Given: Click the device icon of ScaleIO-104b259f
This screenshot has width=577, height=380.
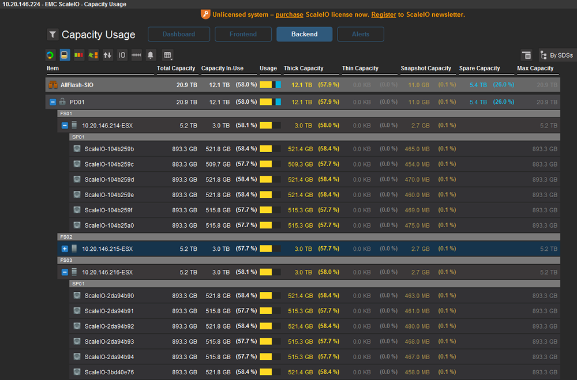Looking at the screenshot, I should pyautogui.click(x=77, y=210).
